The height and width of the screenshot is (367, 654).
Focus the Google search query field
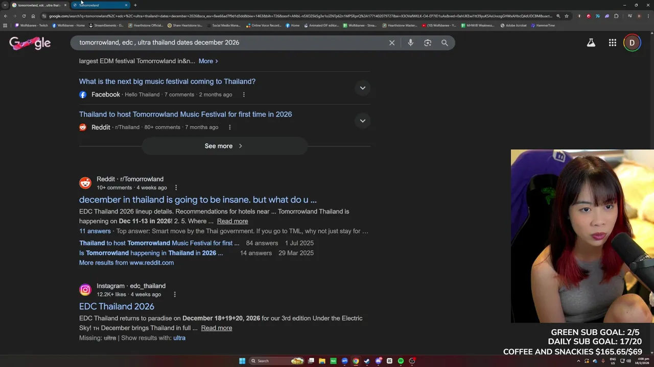tap(230, 43)
